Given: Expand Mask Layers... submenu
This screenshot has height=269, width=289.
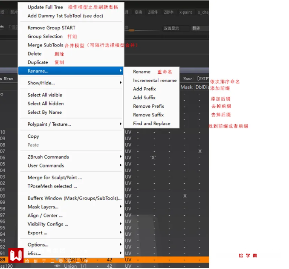Looking at the screenshot, I should [x=71, y=207].
